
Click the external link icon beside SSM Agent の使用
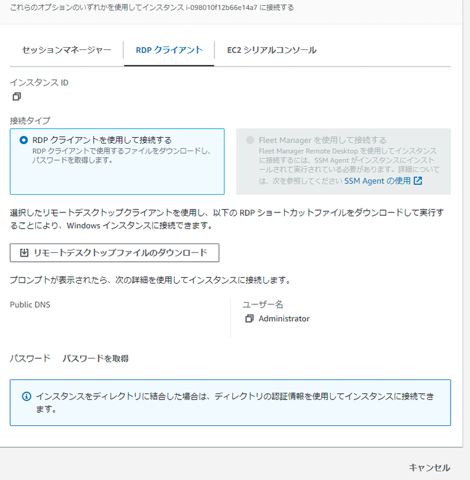[418, 181]
